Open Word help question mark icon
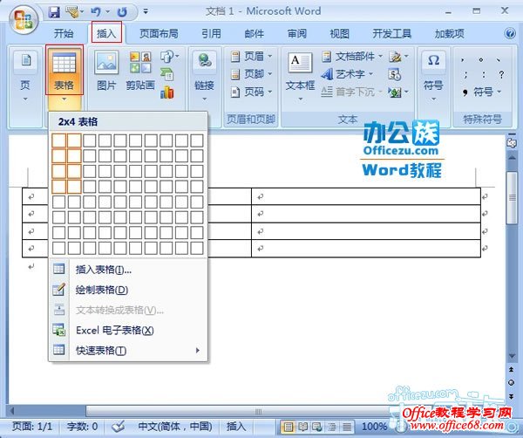The width and height of the screenshot is (523, 438). tap(510, 33)
